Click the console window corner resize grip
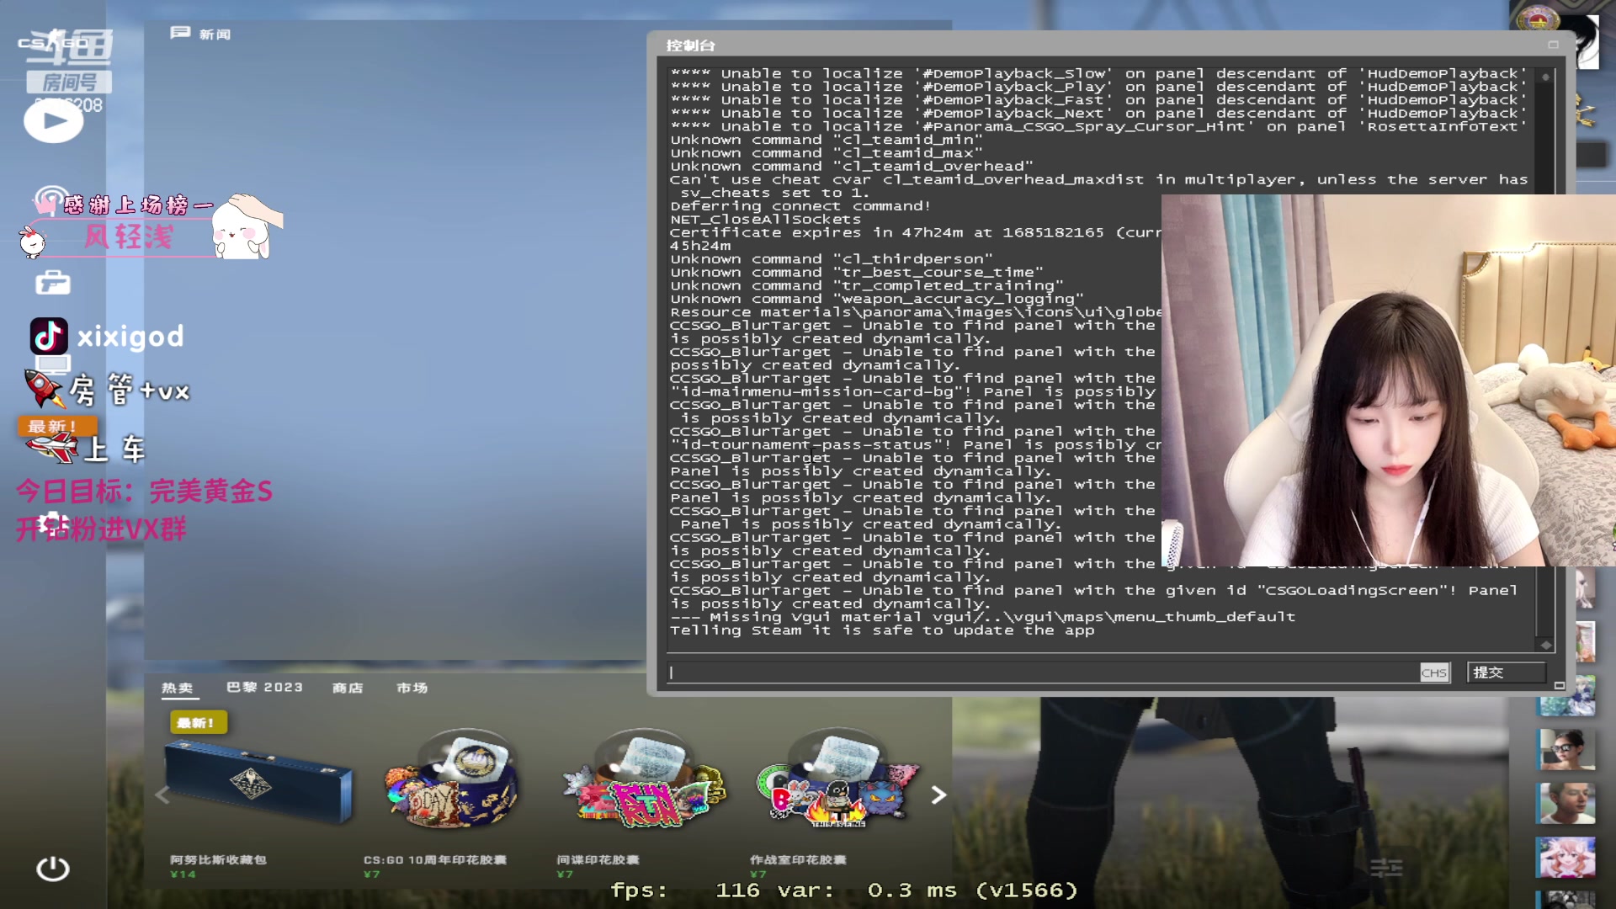This screenshot has height=909, width=1616. pyautogui.click(x=1559, y=686)
